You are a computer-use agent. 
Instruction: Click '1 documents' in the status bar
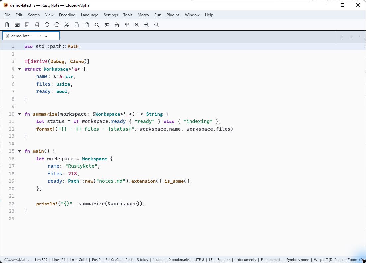point(245,260)
